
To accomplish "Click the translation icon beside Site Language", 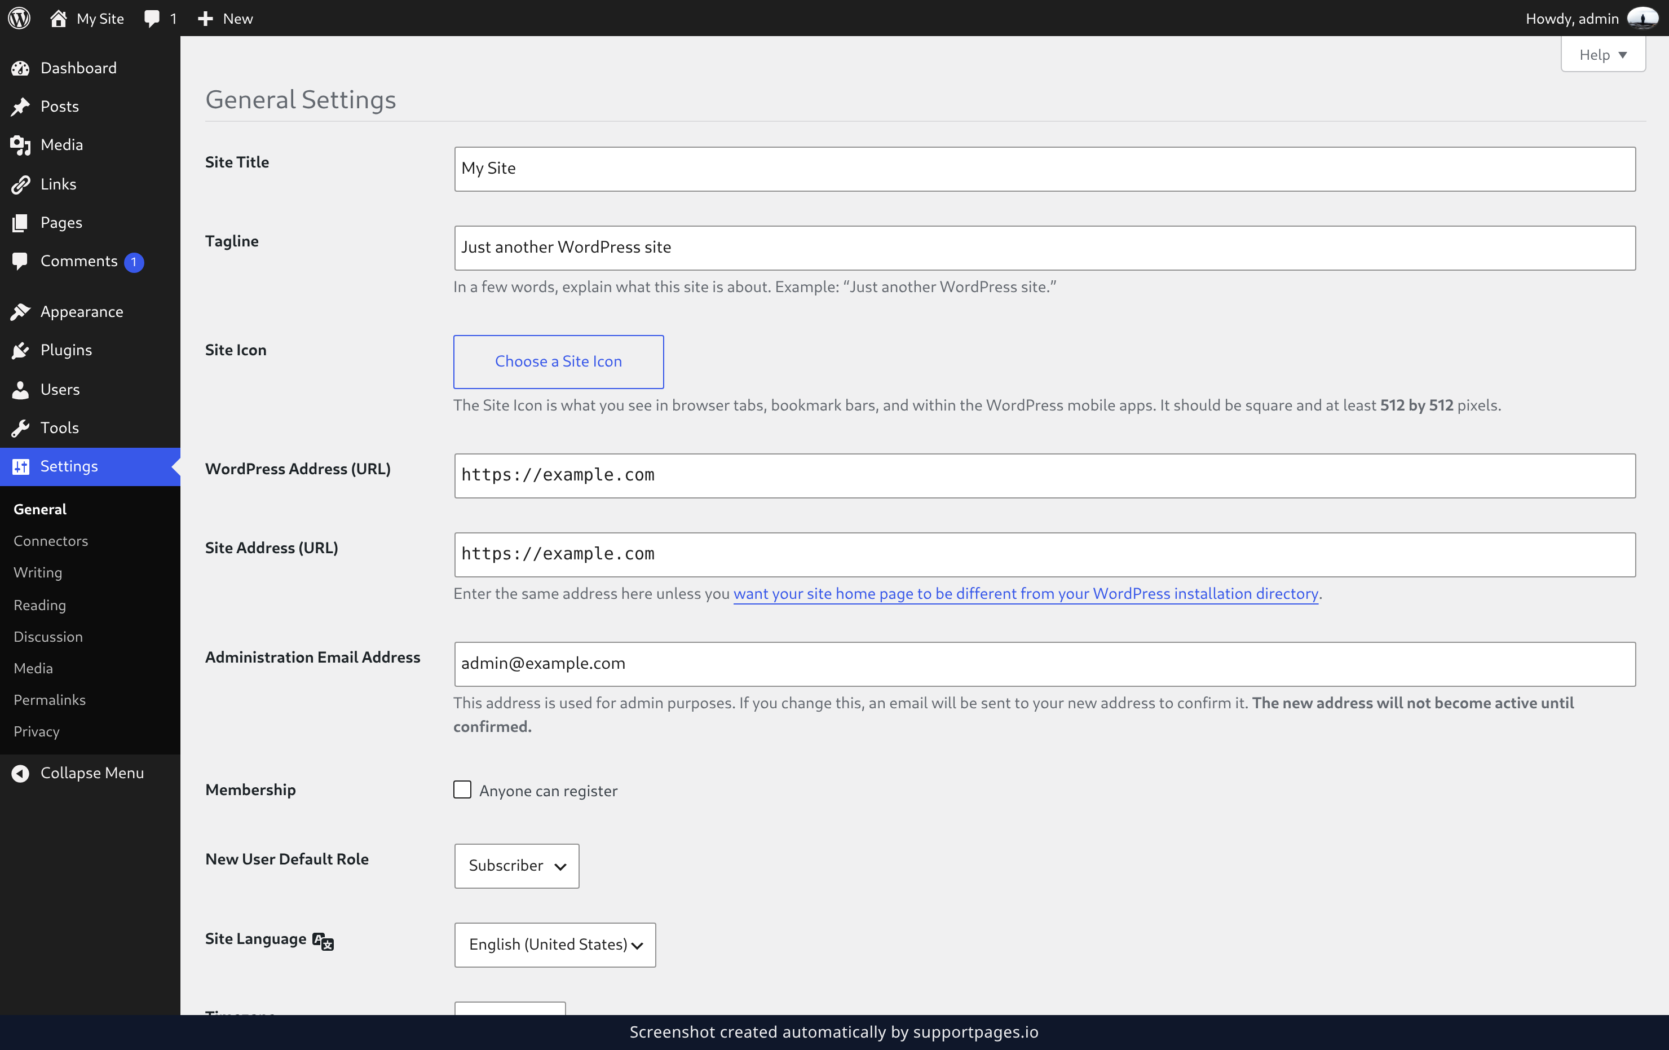I will pos(323,941).
